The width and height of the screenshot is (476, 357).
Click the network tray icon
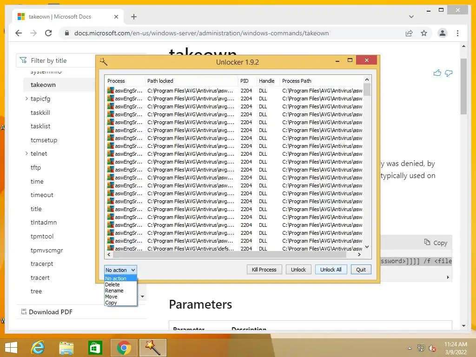(x=421, y=348)
